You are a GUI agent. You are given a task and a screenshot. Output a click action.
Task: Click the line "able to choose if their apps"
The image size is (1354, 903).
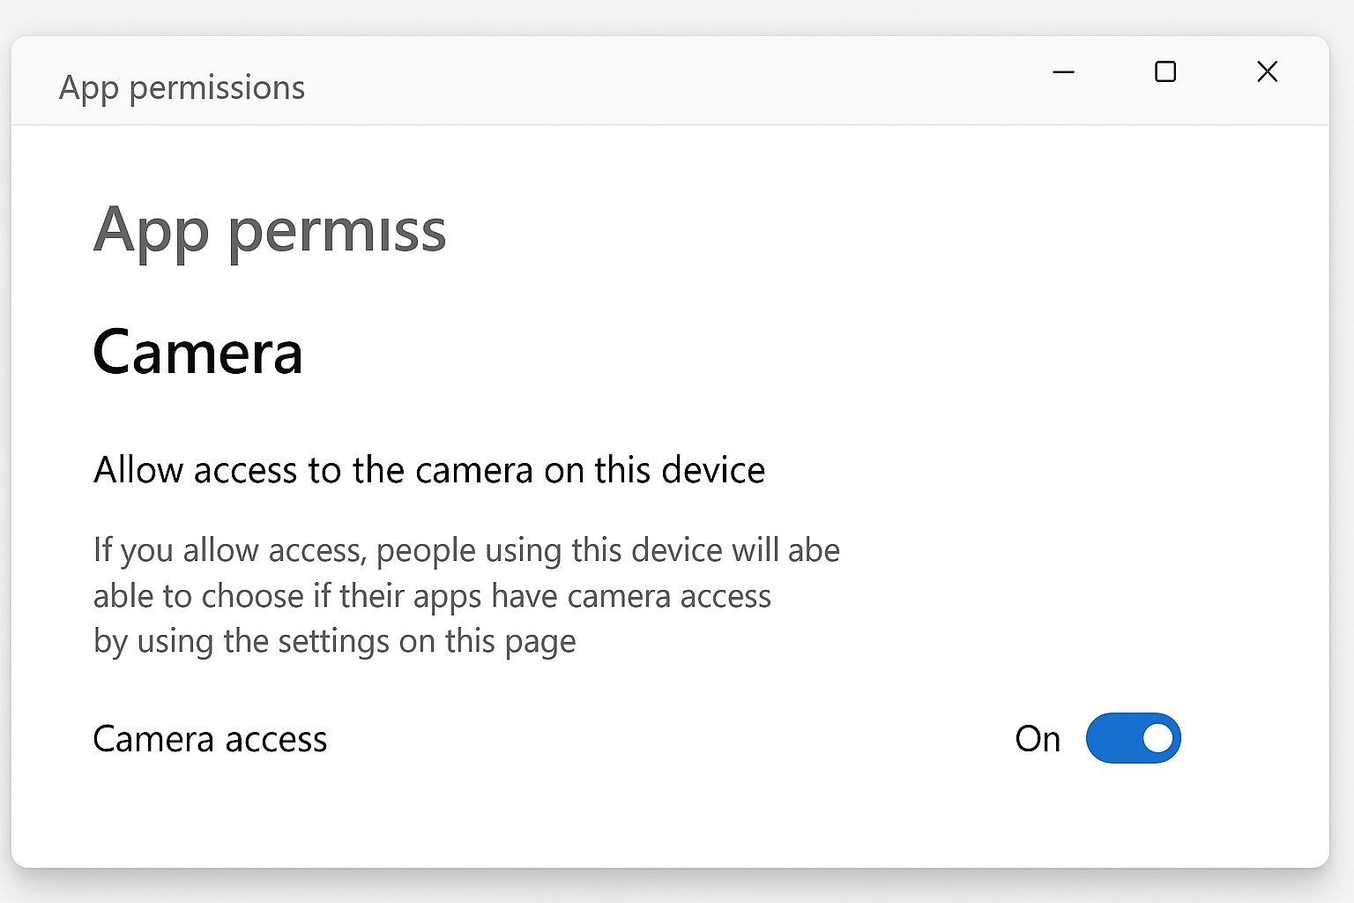(x=432, y=596)
